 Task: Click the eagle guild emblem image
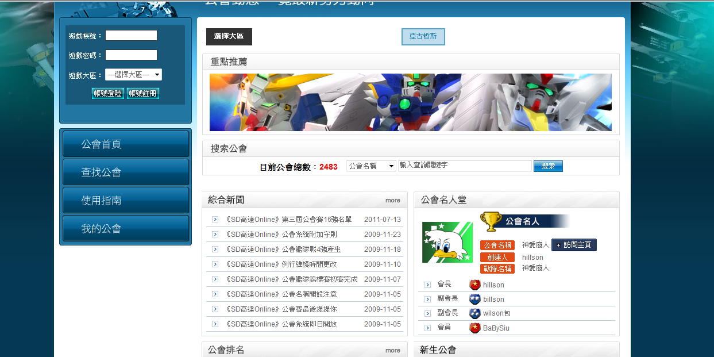point(447,242)
